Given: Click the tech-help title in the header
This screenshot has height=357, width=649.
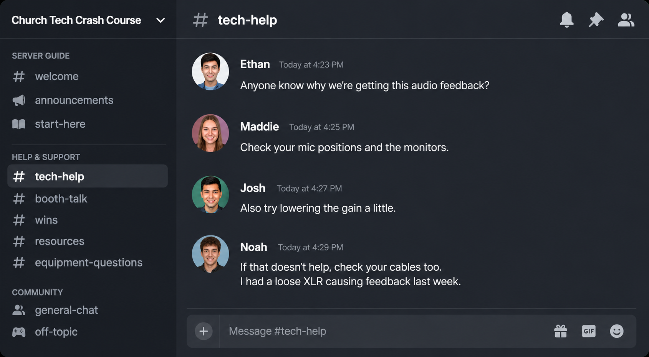Looking at the screenshot, I should (247, 20).
